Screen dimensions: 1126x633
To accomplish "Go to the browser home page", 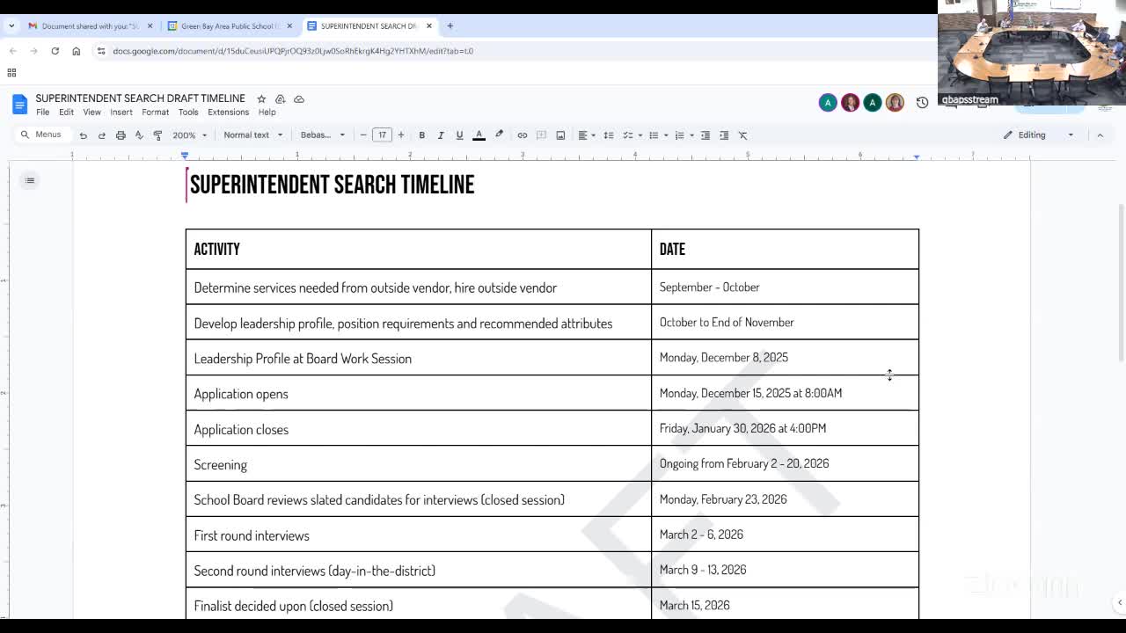I will pos(76,51).
